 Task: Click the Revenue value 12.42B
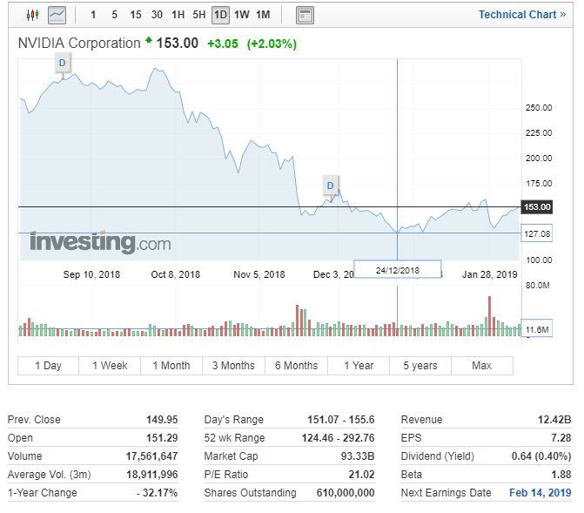coord(554,420)
